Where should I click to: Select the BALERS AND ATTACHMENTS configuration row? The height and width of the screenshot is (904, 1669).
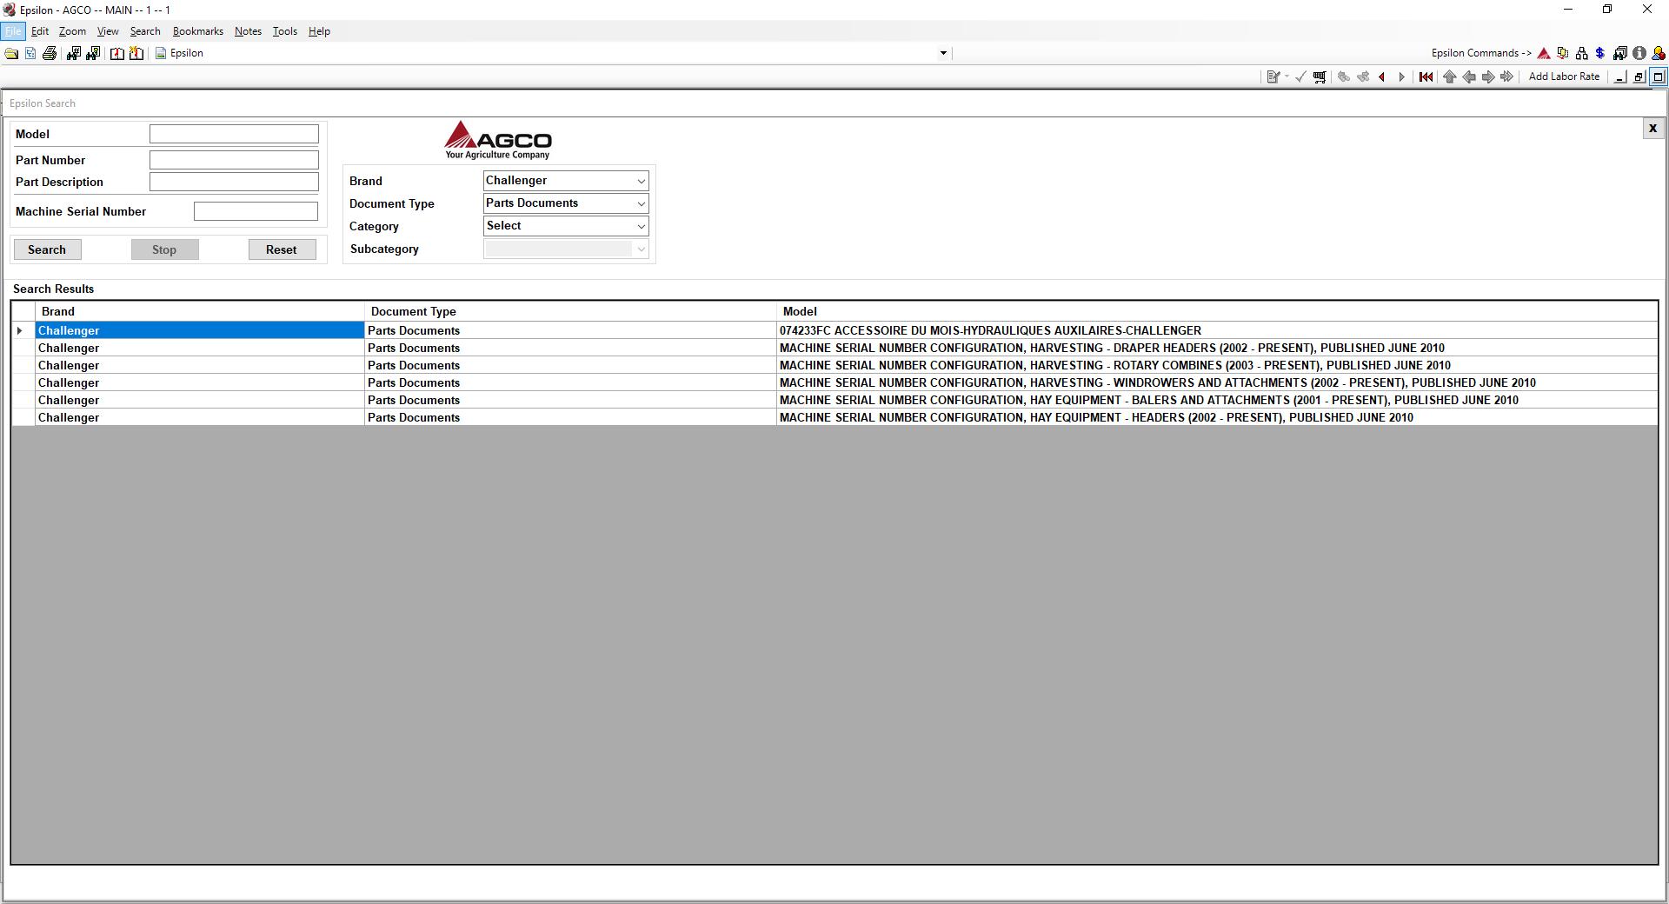coord(834,400)
